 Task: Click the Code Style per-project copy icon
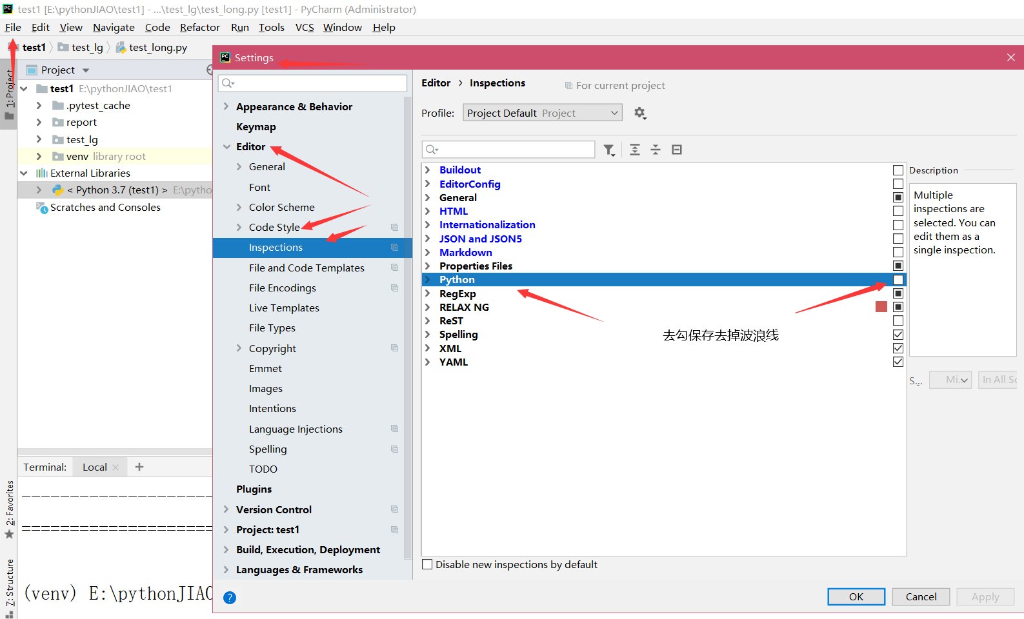pyautogui.click(x=394, y=228)
